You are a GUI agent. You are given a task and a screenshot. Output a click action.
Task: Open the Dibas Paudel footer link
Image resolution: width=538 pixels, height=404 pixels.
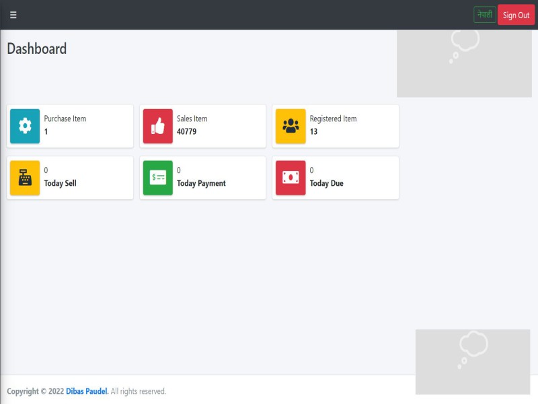(x=87, y=391)
